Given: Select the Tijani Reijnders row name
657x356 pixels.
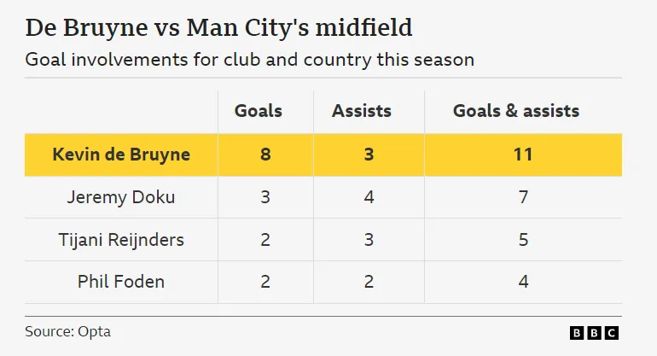Looking at the screenshot, I should point(121,240).
